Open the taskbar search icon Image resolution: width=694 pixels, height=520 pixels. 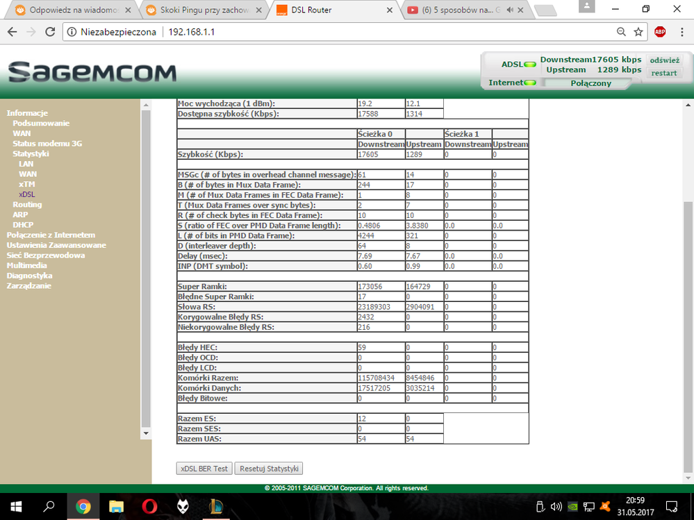49,505
